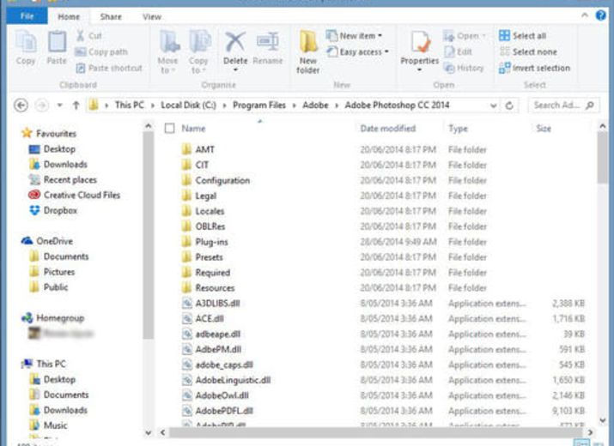Click the navigation pane scrollbar thumb

point(149,235)
